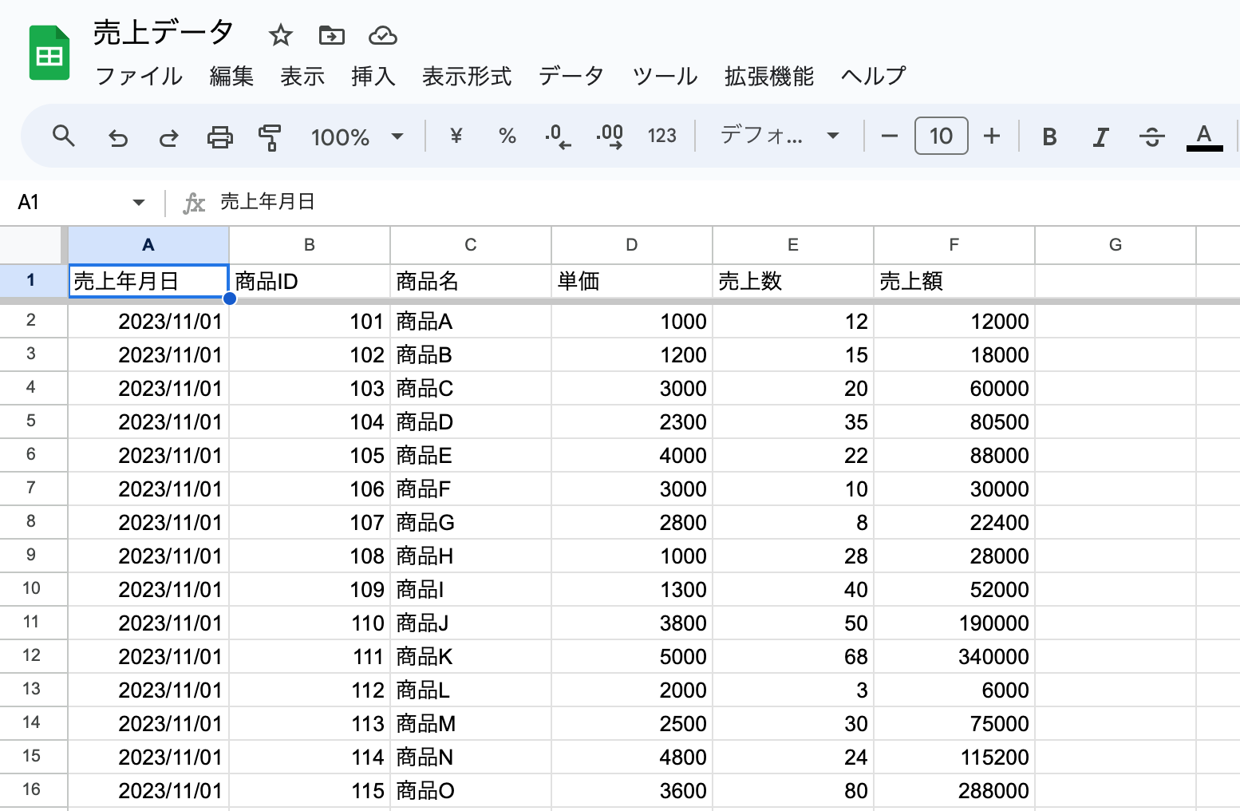Toggle strikethrough formatting
The height and width of the screenshot is (811, 1240).
[1151, 137]
